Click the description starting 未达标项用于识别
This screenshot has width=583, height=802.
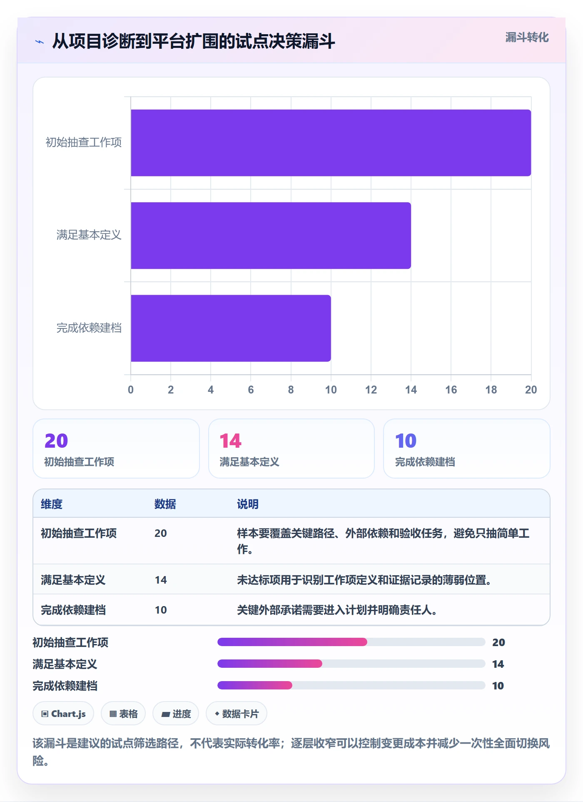point(364,580)
